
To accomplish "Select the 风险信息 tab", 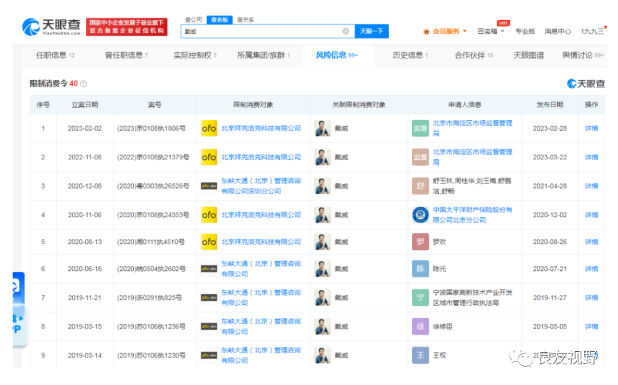I will tap(336, 55).
